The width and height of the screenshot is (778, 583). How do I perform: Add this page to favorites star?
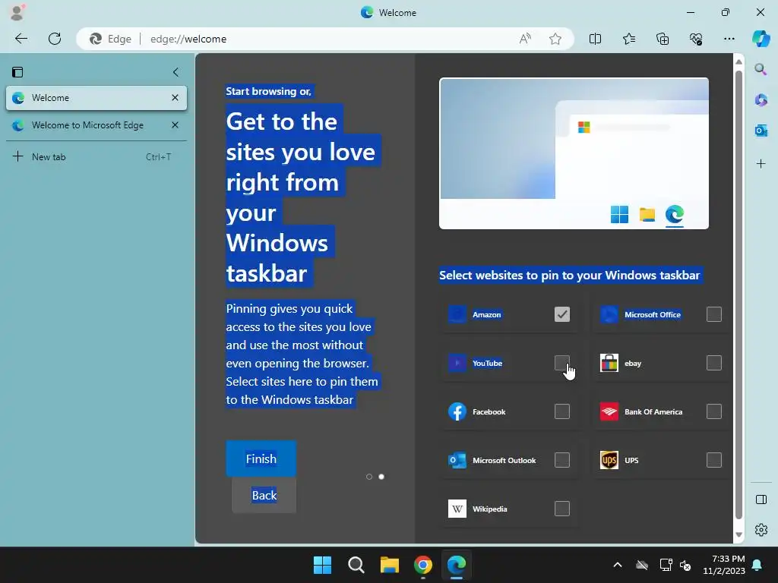(555, 39)
